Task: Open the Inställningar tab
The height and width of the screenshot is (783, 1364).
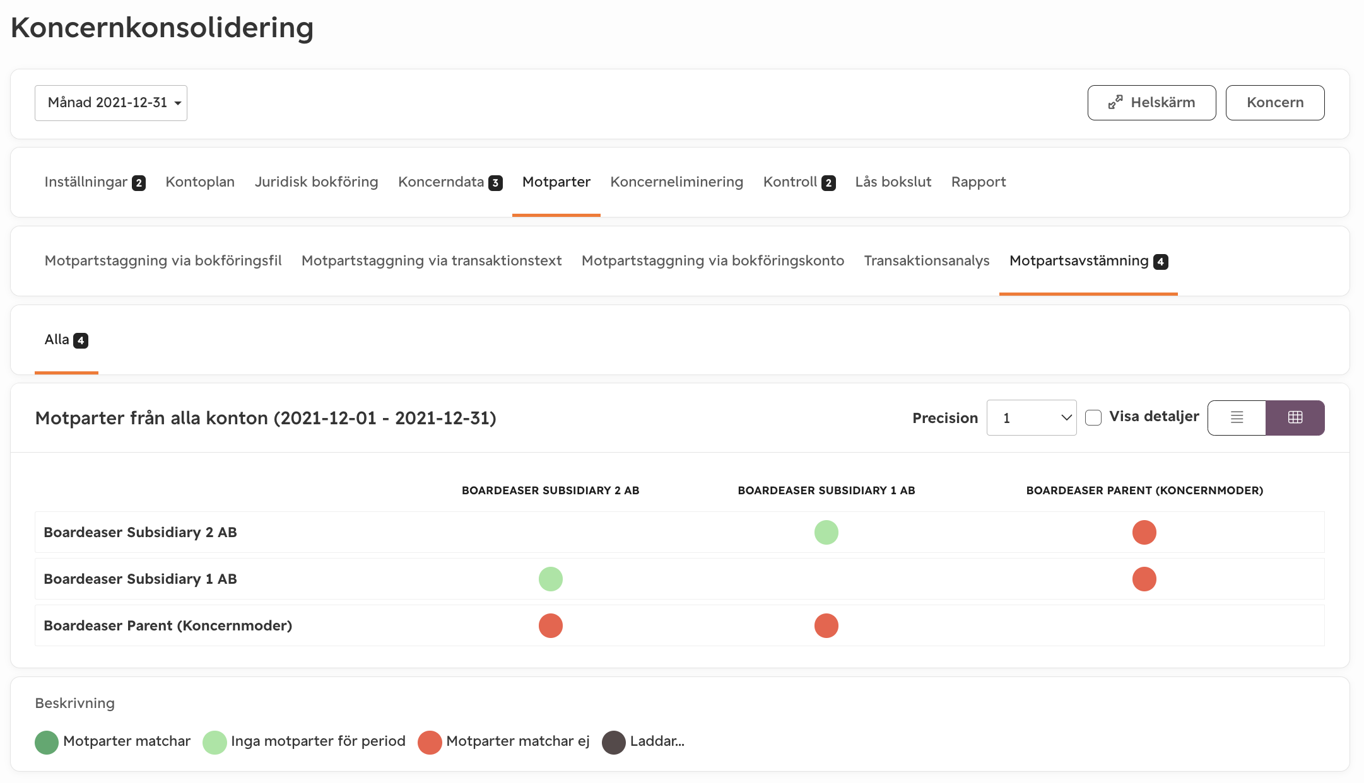Action: pyautogui.click(x=95, y=182)
